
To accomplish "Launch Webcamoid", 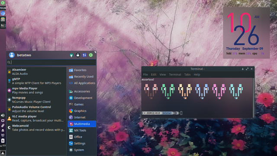I will tap(36, 128).
